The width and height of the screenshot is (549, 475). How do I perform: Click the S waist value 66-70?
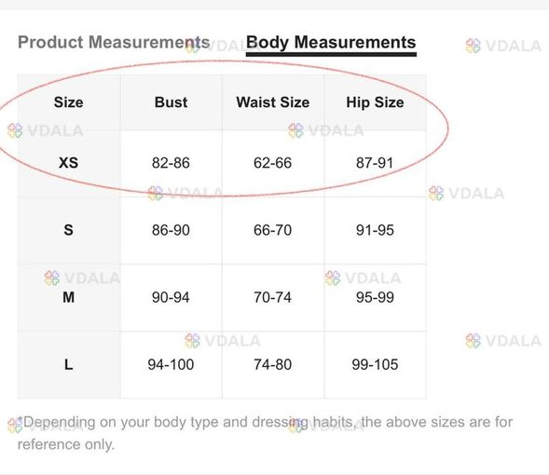pyautogui.click(x=273, y=230)
